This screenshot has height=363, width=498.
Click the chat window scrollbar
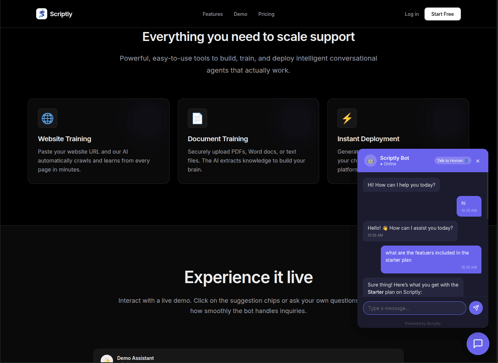pyautogui.click(x=487, y=195)
